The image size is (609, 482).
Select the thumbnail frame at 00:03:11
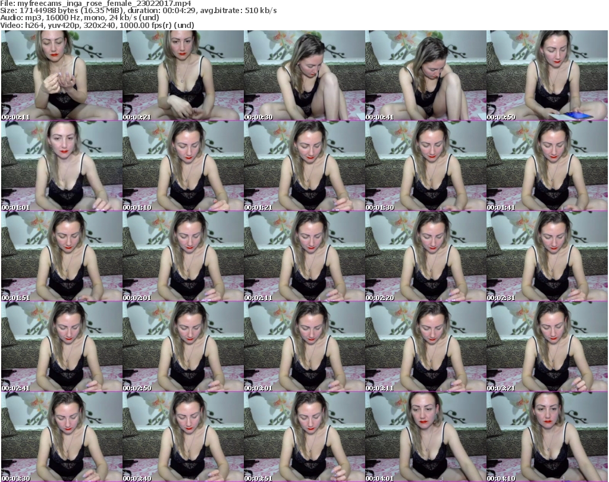pos(425,346)
